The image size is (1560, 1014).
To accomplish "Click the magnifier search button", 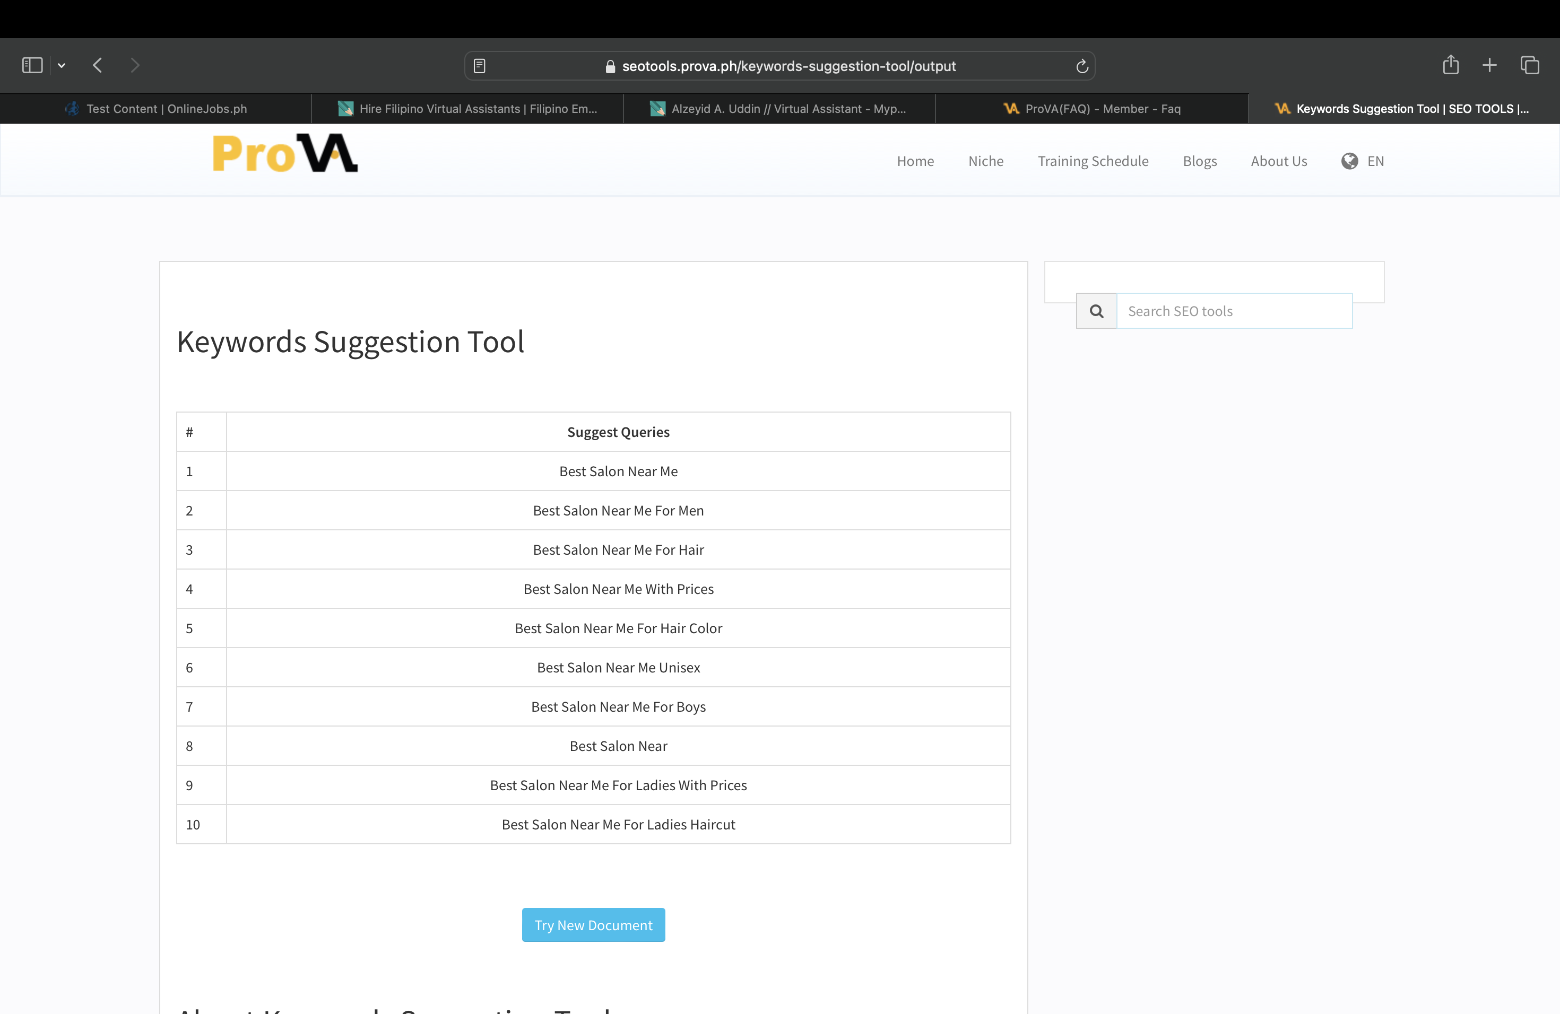I will click(1097, 311).
